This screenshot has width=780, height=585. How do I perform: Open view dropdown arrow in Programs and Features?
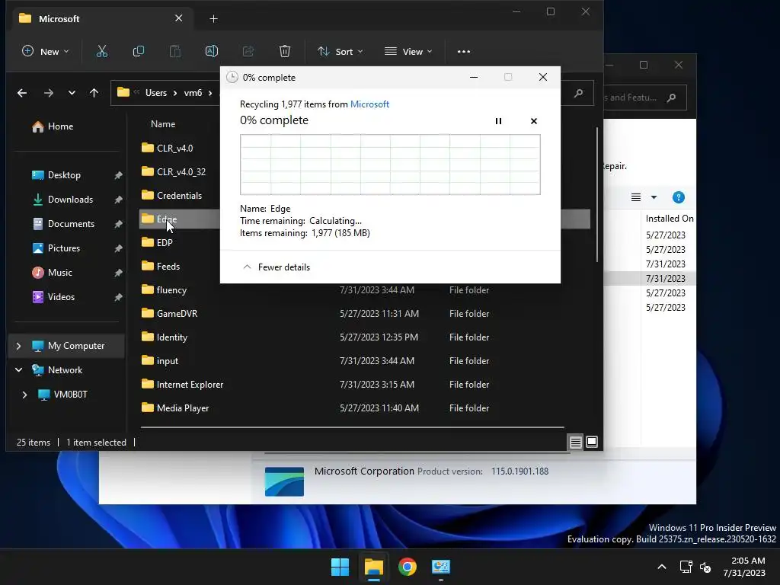[x=654, y=197]
